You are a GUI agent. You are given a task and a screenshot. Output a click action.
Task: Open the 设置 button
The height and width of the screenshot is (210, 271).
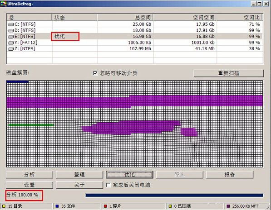30,185
